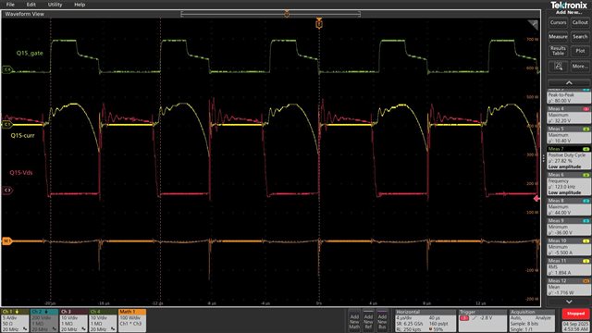Click the Cursors button
Viewport: 592px width, 333px height.
point(558,22)
